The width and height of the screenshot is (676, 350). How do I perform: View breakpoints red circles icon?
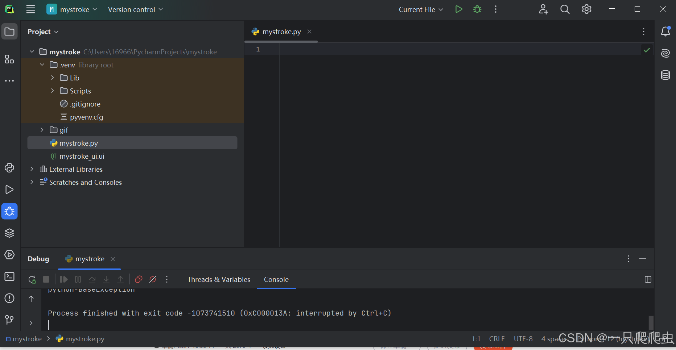(x=139, y=279)
